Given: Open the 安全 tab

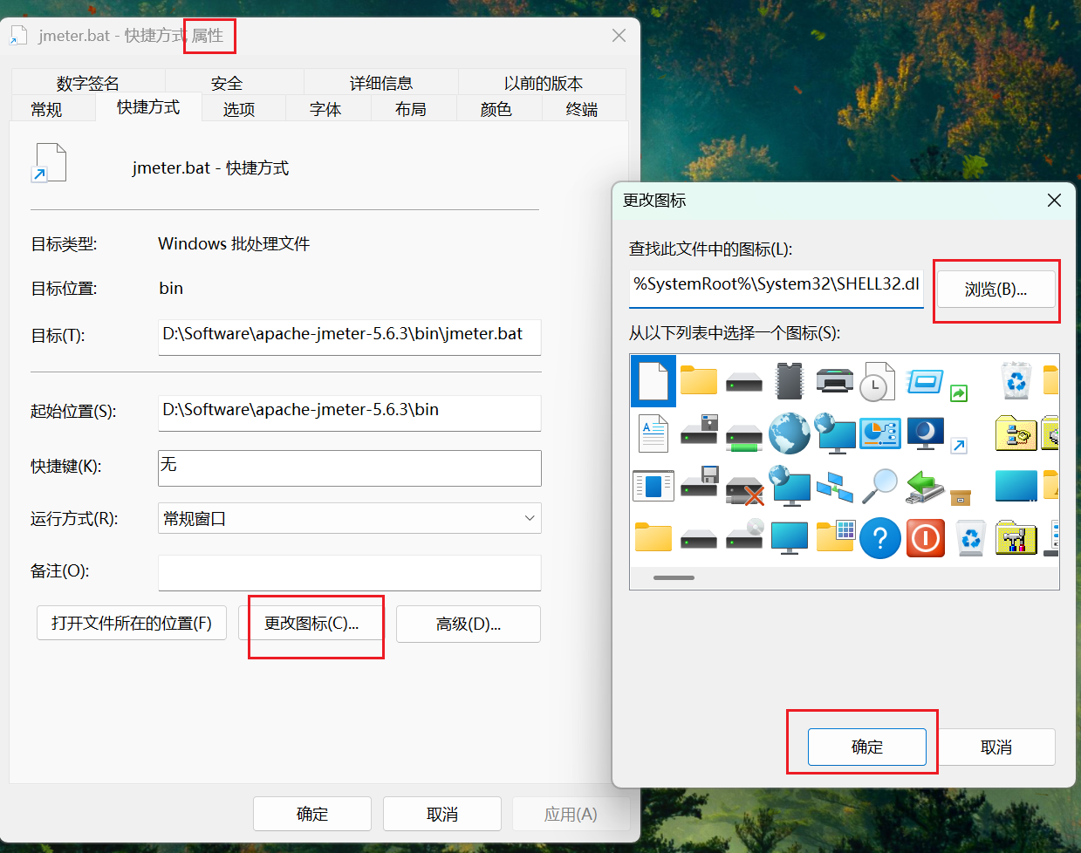Looking at the screenshot, I should (227, 83).
